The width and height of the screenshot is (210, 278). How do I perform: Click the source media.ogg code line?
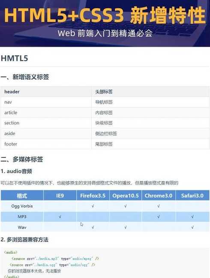click(x=52, y=265)
